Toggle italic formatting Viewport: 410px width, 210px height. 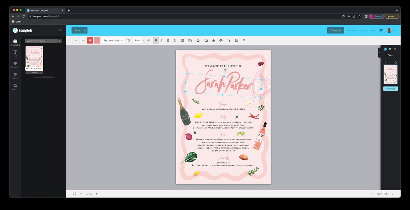click(161, 40)
